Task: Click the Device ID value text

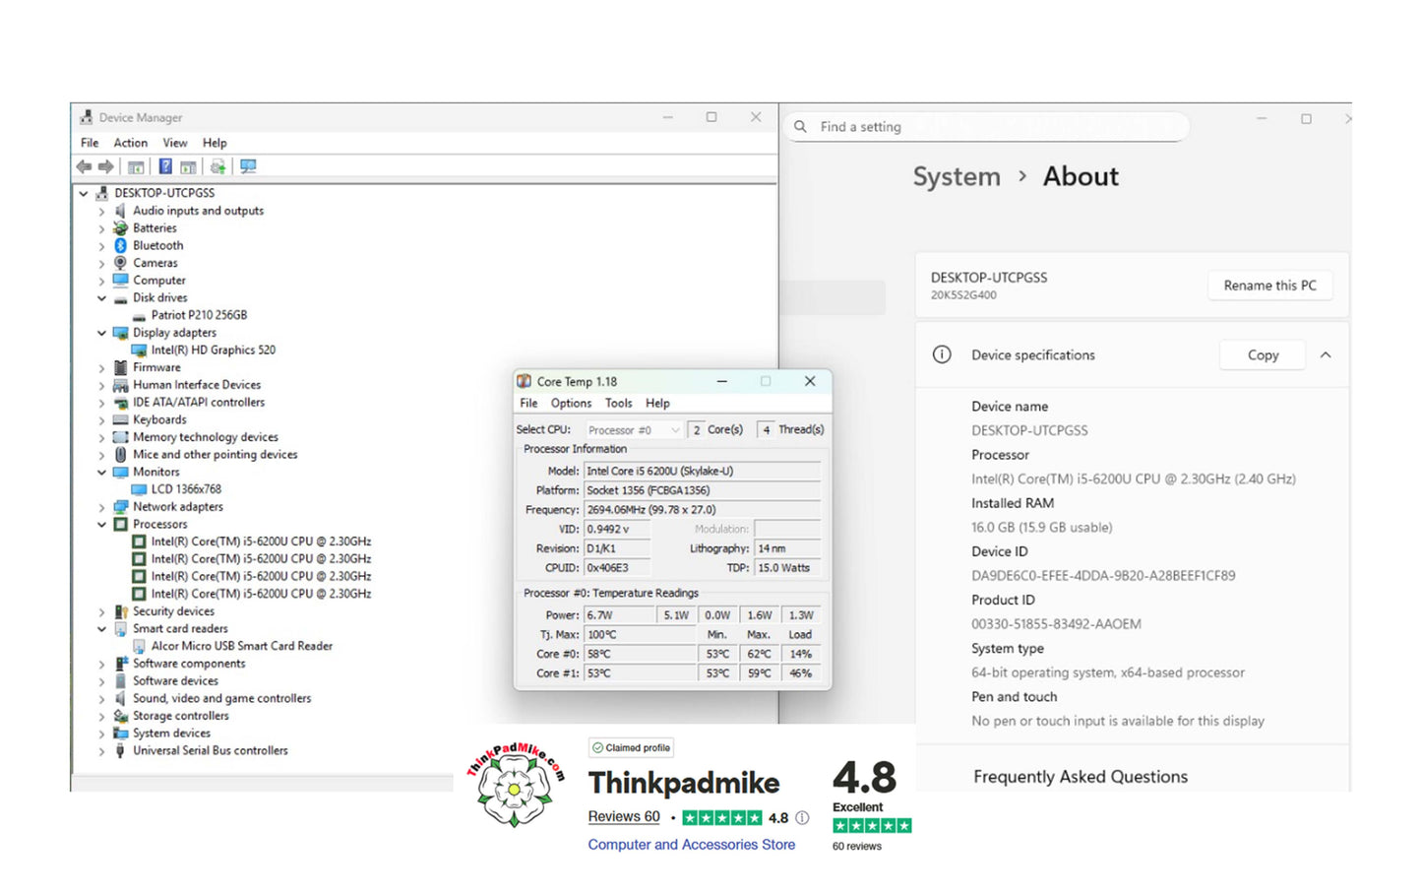Action: pyautogui.click(x=1103, y=575)
